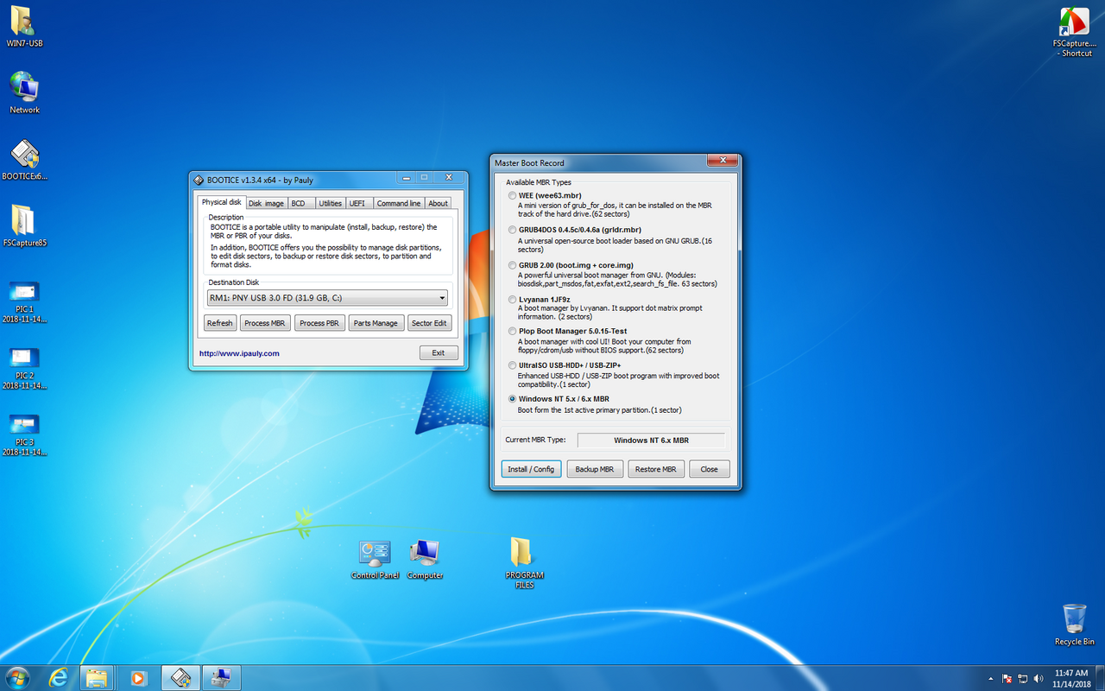The image size is (1105, 691).
Task: Open the Windows Start menu
Action: click(17, 677)
